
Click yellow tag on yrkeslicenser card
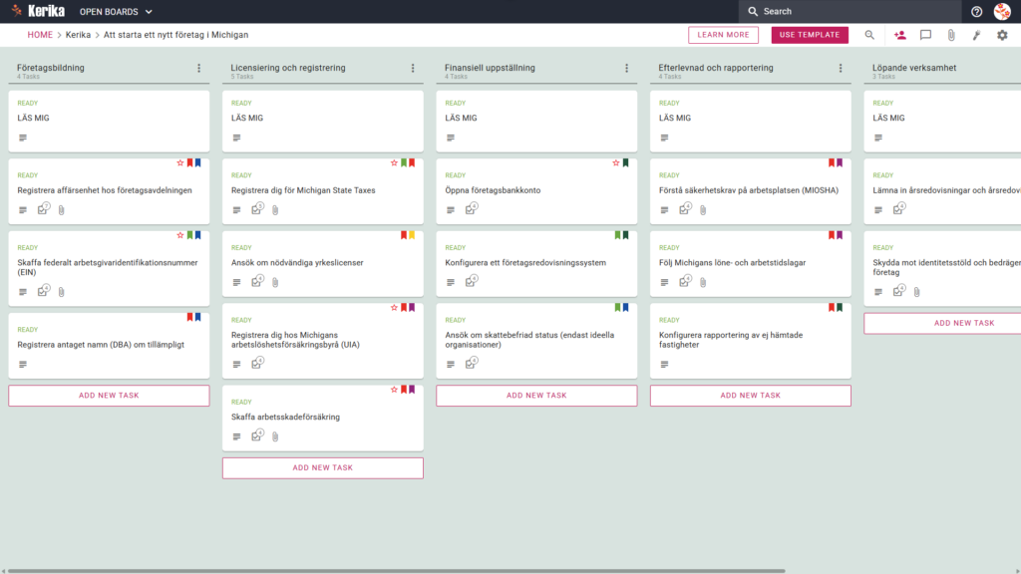412,235
